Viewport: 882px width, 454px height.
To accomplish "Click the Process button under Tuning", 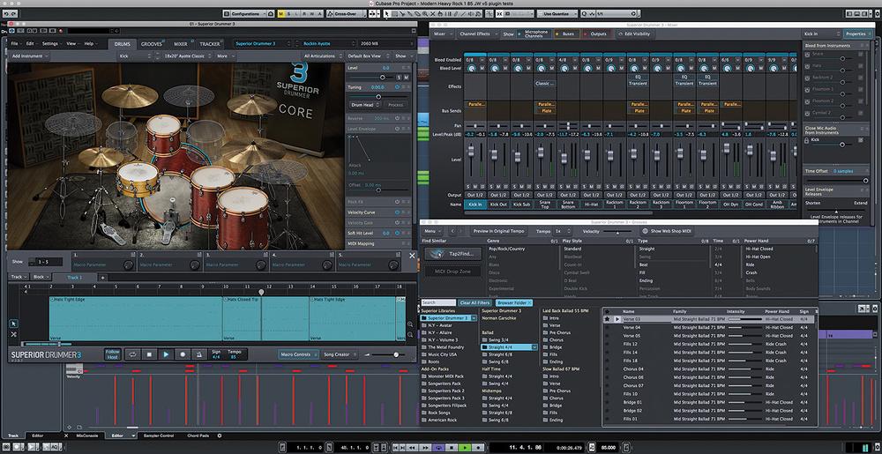I will pos(395,105).
